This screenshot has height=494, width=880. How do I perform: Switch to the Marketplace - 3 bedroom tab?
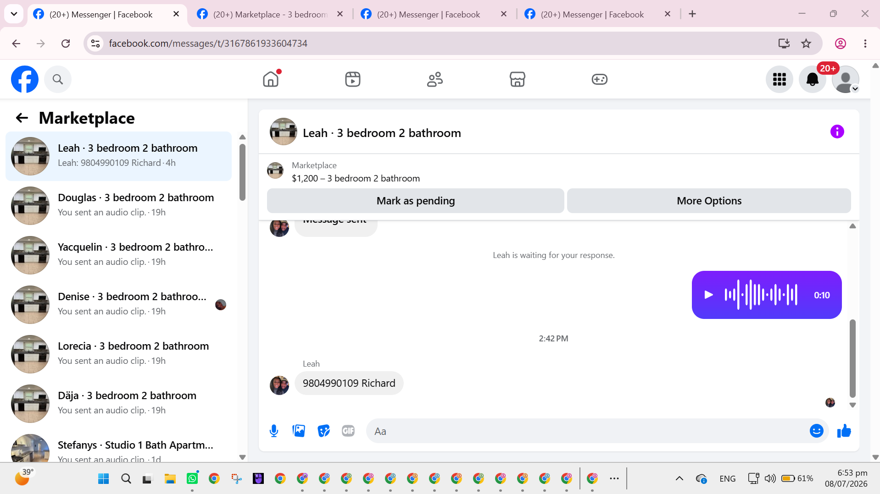271,14
